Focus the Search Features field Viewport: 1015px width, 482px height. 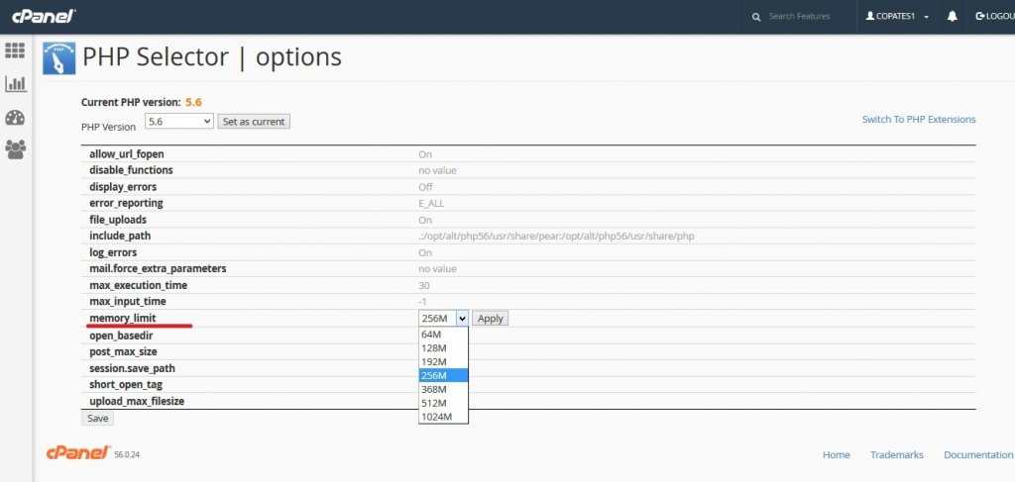click(x=800, y=16)
